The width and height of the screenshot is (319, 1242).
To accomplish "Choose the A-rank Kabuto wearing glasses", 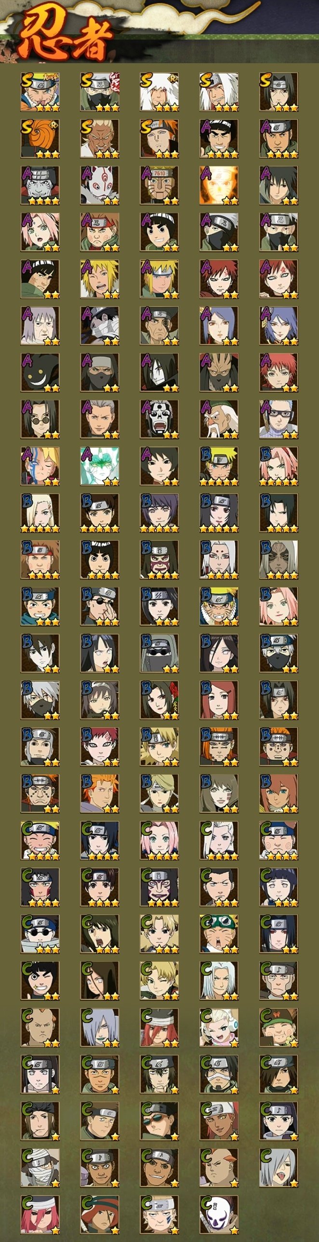I will pyautogui.click(x=279, y=420).
